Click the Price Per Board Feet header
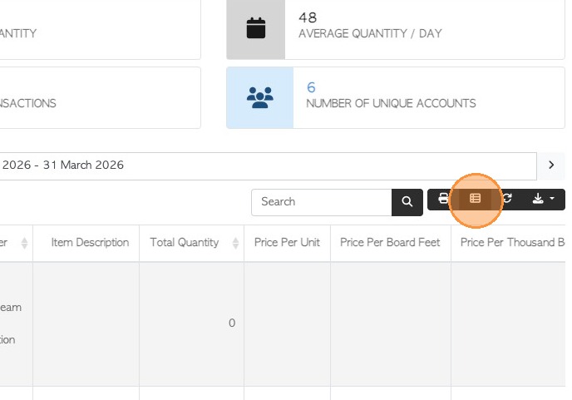Viewport: 572px width, 400px height. pos(391,243)
